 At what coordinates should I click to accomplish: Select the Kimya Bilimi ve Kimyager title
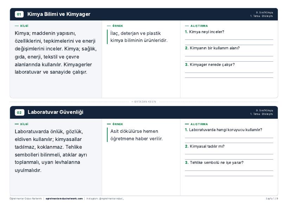(59, 14)
